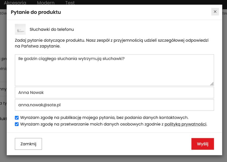Click the dialog title "Pytanie do produktu"
227x162 pixels.
[35, 12]
